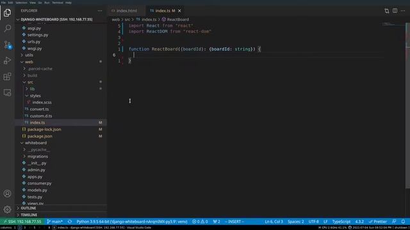Viewport: 410px width, 230px height.
Task: Open the Explorer view in activity bar
Action: [x=7, y=13]
